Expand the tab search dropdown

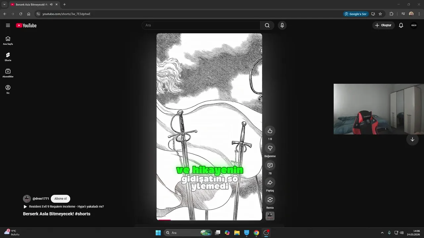(x=4, y=5)
